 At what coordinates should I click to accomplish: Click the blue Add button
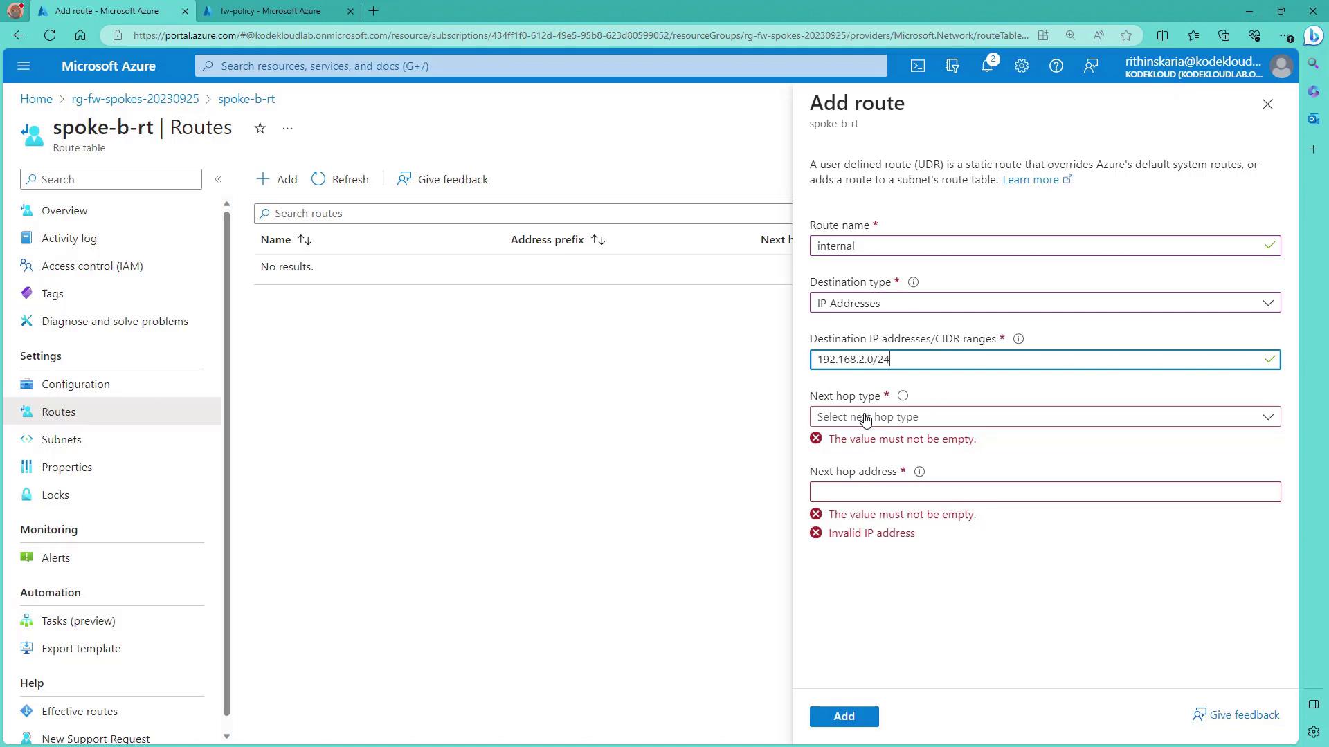[x=844, y=717]
